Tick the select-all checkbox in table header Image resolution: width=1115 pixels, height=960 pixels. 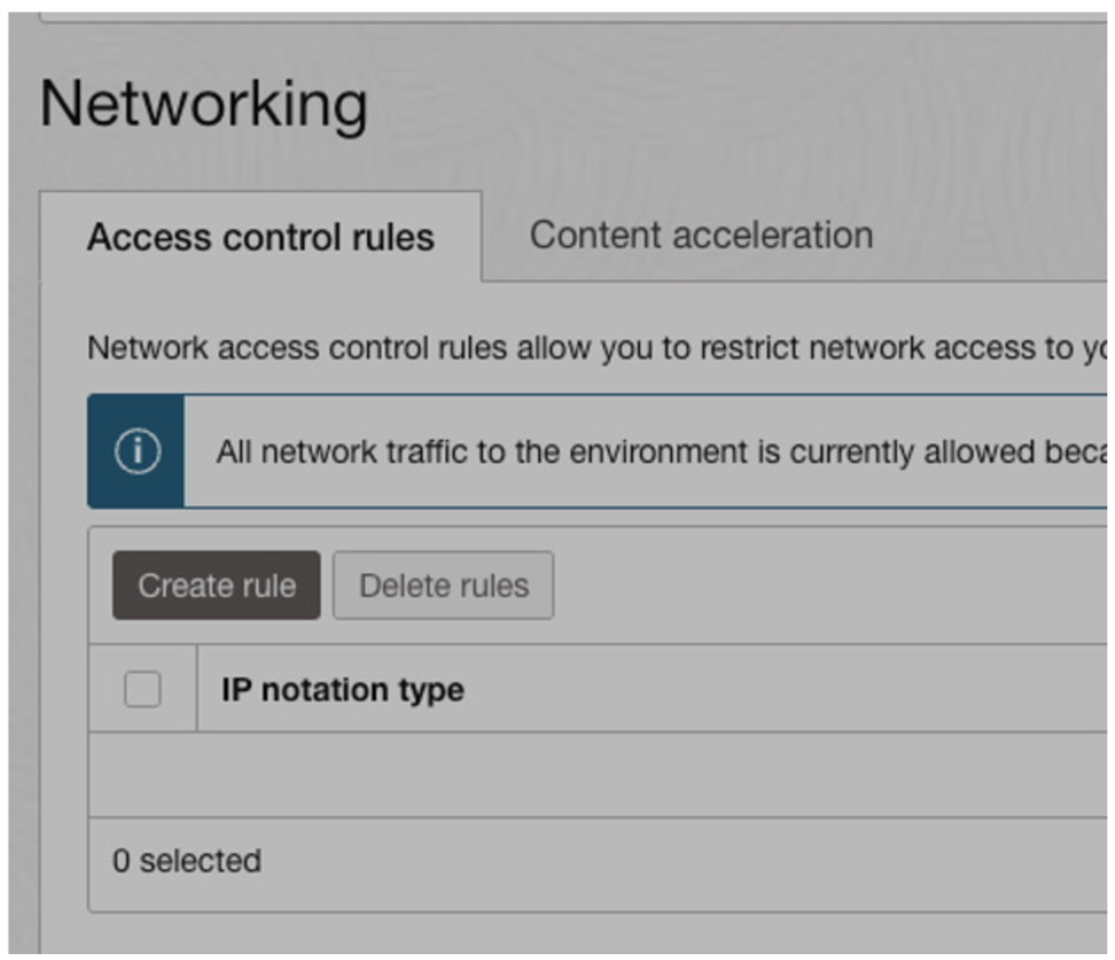[142, 690]
